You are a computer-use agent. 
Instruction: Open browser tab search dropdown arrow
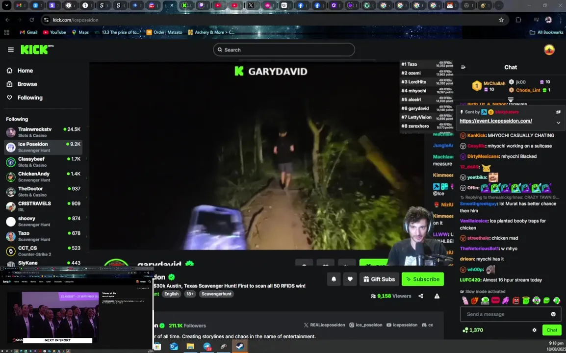[x=6, y=5]
